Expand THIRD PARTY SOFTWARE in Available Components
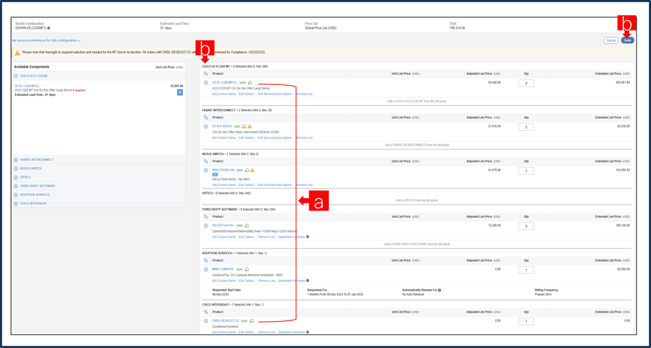This screenshot has height=348, width=651. coord(15,186)
